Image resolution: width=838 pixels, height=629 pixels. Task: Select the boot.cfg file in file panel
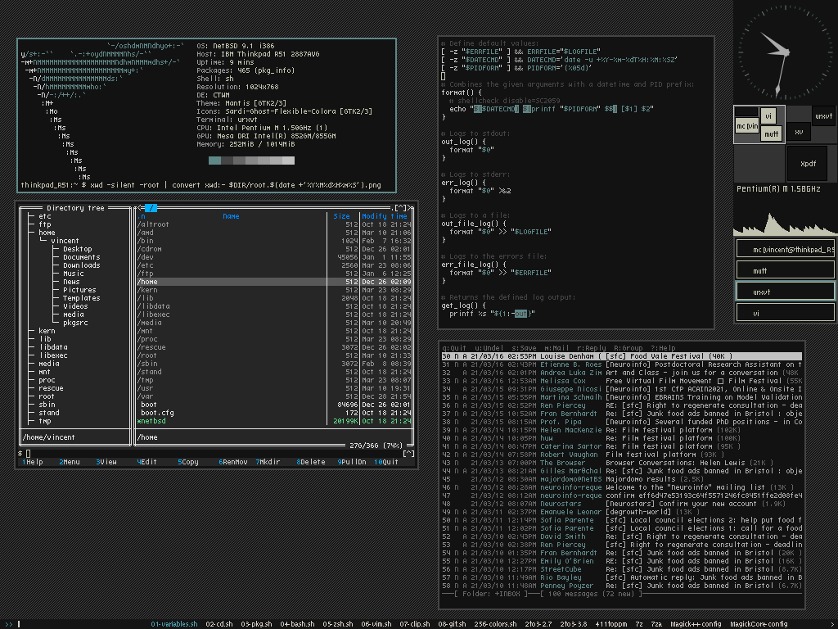point(274,413)
